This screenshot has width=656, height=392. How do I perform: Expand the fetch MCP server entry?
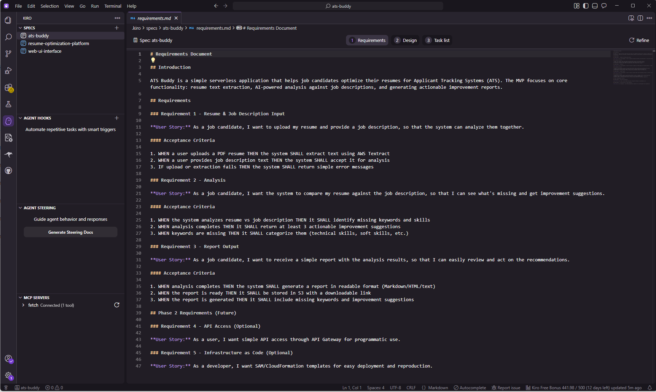[x=23, y=305]
